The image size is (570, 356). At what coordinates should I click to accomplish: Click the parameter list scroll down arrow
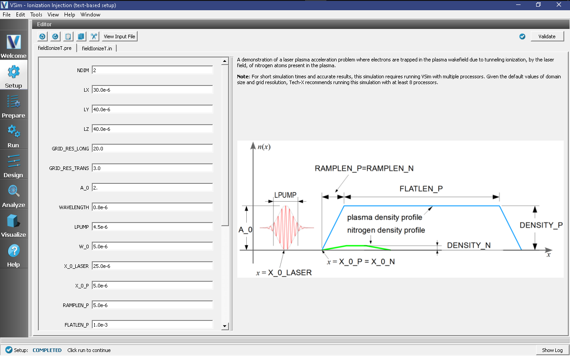click(x=225, y=326)
